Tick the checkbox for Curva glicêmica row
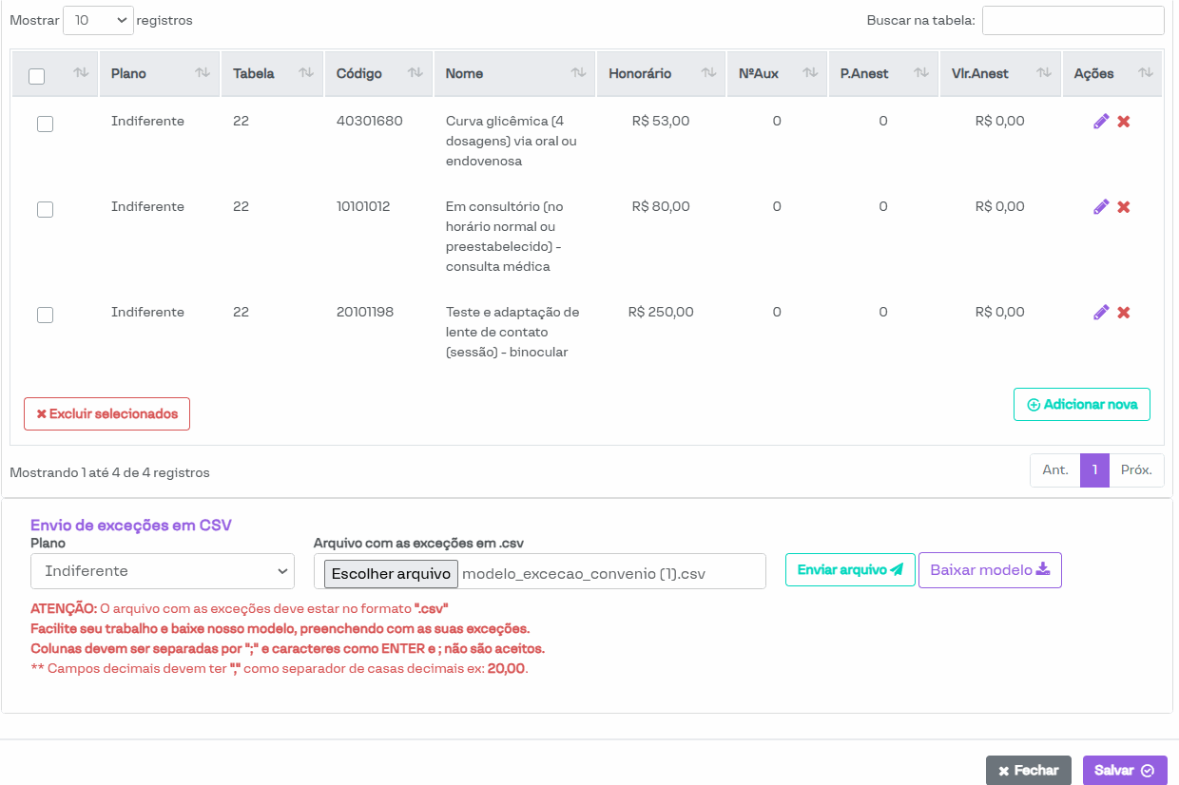This screenshot has height=785, width=1179. tap(45, 124)
